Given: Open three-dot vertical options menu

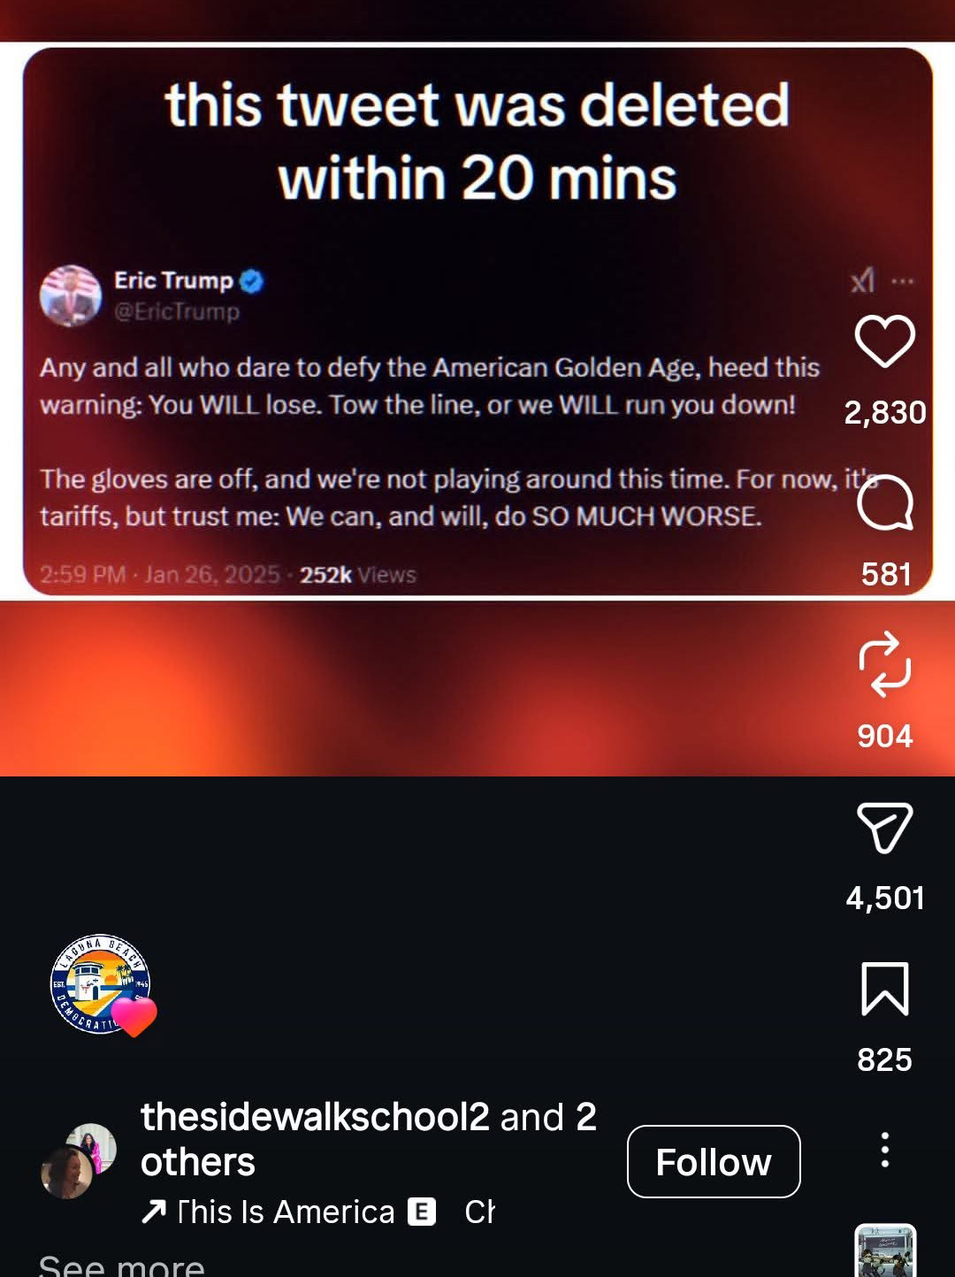Looking at the screenshot, I should pos(884,1150).
